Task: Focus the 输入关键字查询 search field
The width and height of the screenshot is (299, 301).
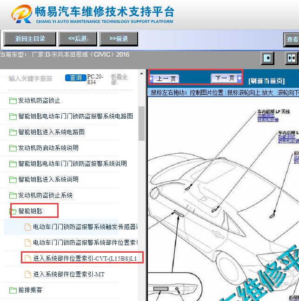Action: [30, 79]
